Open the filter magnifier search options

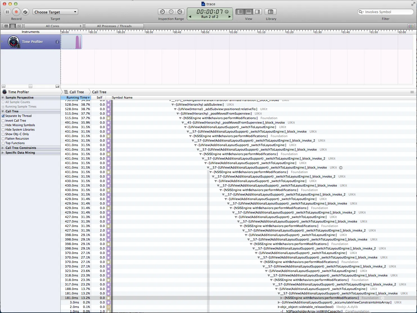[x=361, y=12]
